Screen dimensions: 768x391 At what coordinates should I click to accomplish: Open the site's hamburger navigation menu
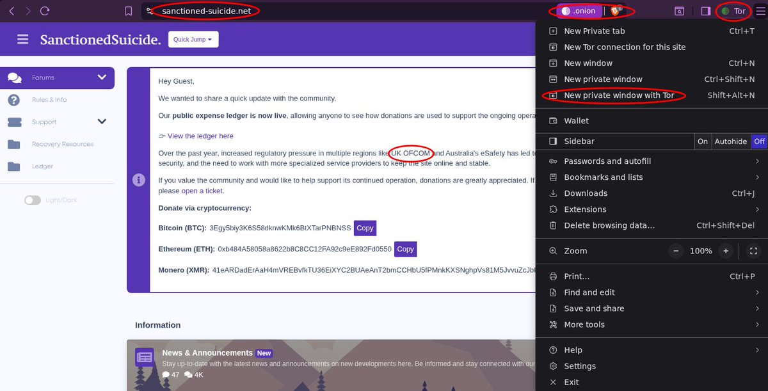(x=22, y=39)
